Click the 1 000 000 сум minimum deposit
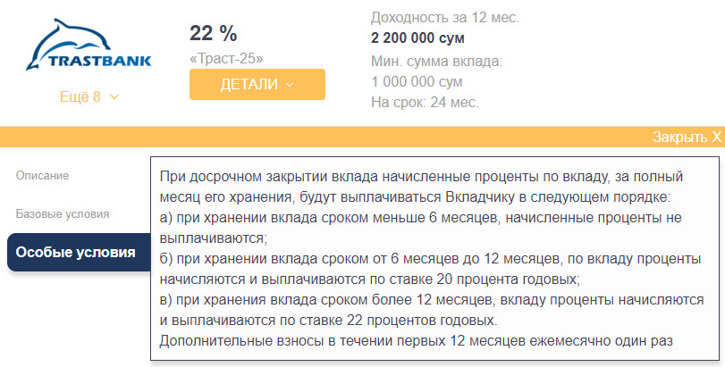Viewport: 725px width, 367px height. pos(417,81)
